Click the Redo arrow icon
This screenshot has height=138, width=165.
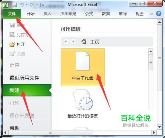[x=32, y=5]
